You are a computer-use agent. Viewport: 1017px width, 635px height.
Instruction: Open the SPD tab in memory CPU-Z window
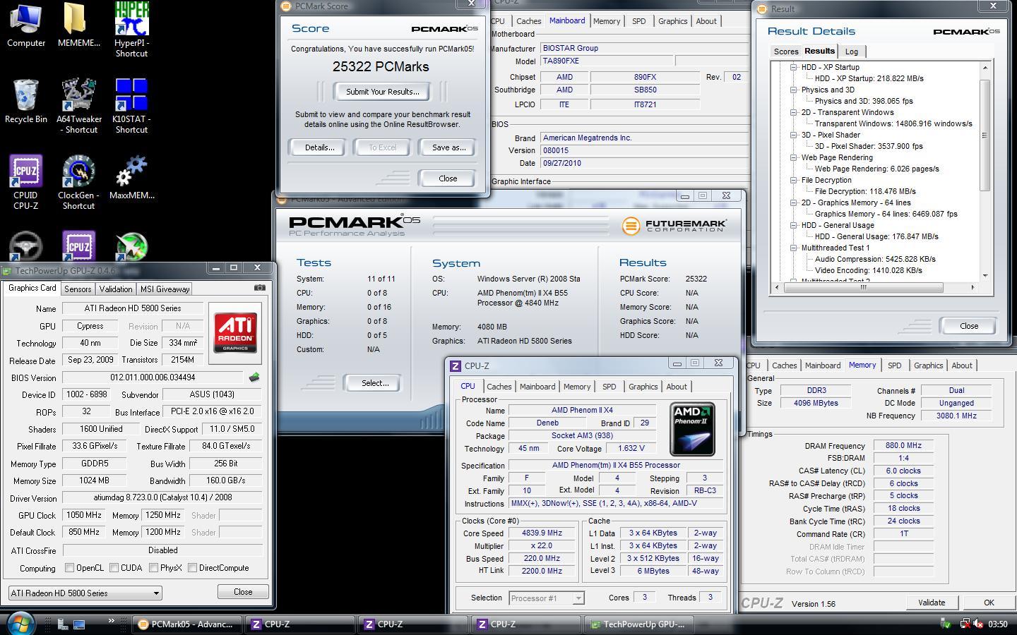(894, 365)
